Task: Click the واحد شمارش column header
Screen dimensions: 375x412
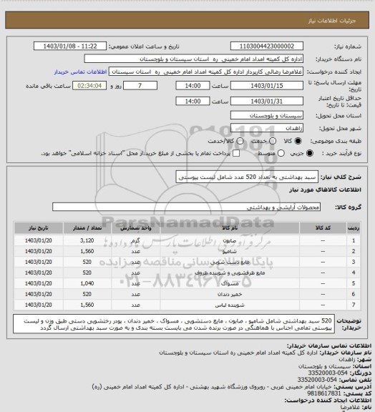Action: (136, 227)
